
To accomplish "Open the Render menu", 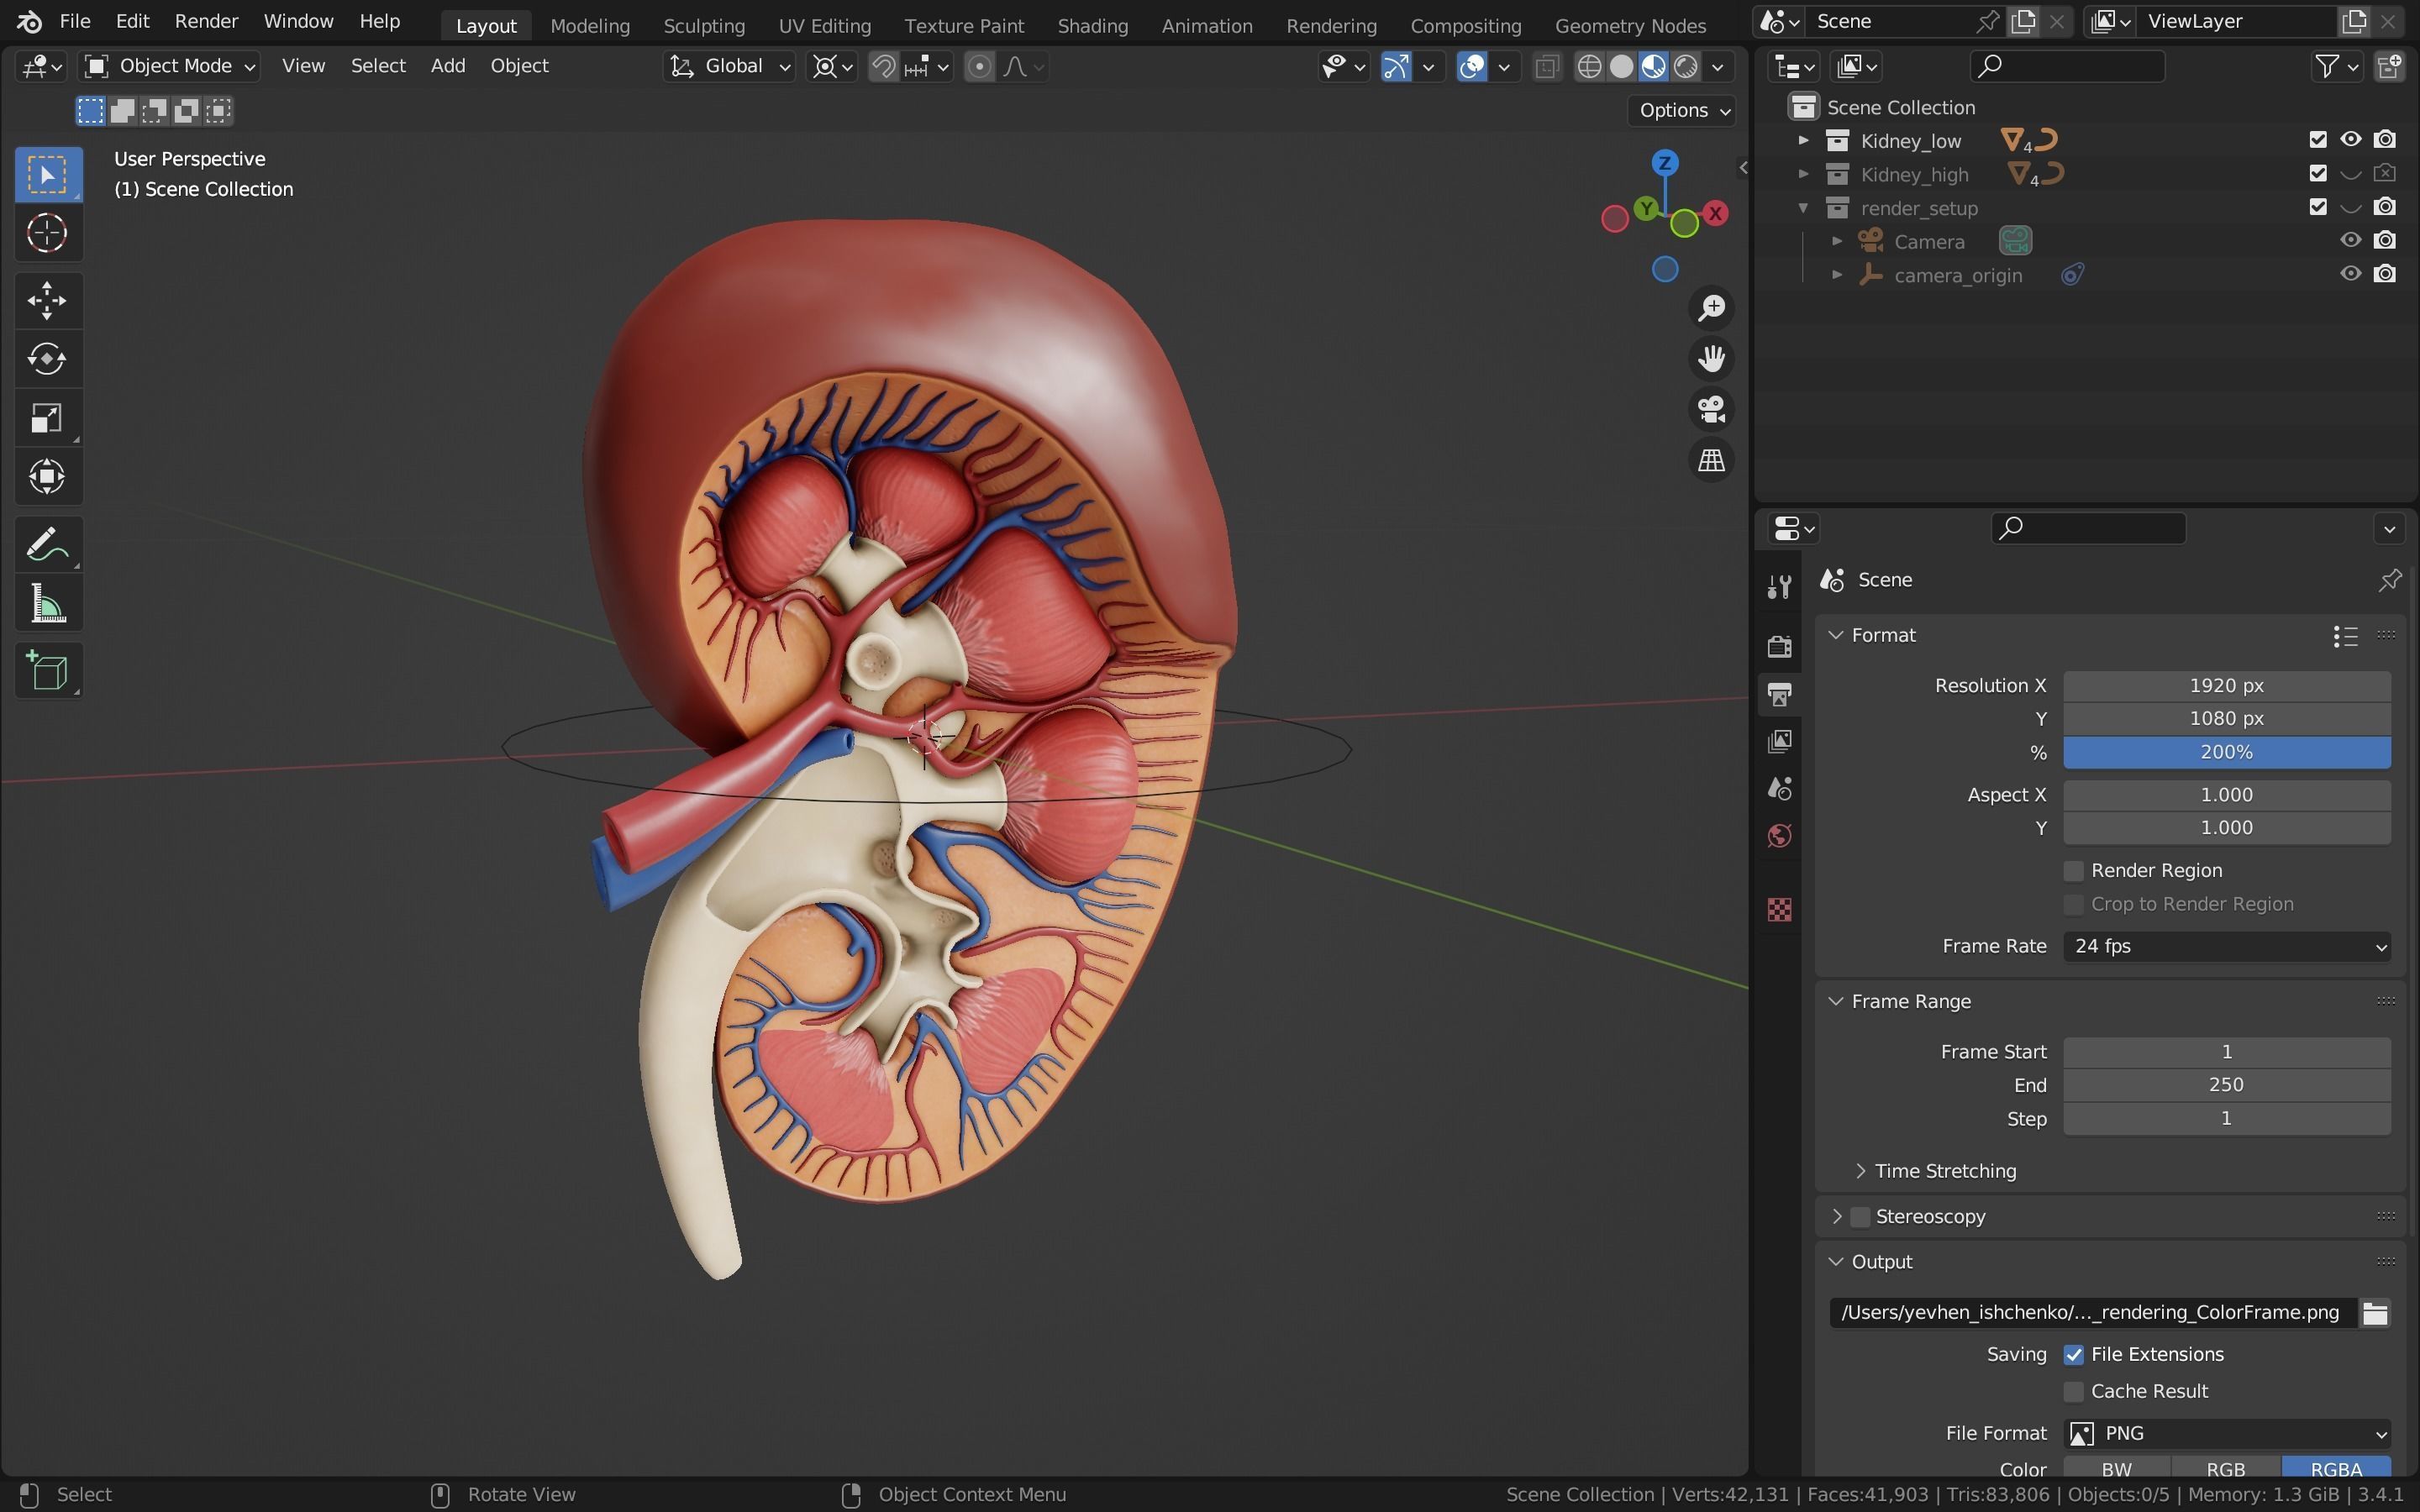I will 206,21.
